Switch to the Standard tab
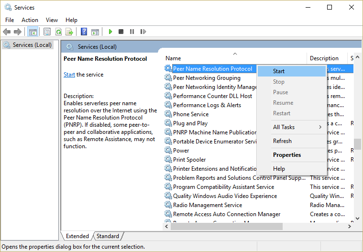 108,236
